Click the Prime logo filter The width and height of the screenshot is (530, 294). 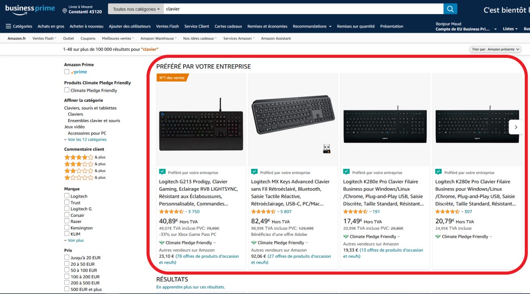pos(79,72)
